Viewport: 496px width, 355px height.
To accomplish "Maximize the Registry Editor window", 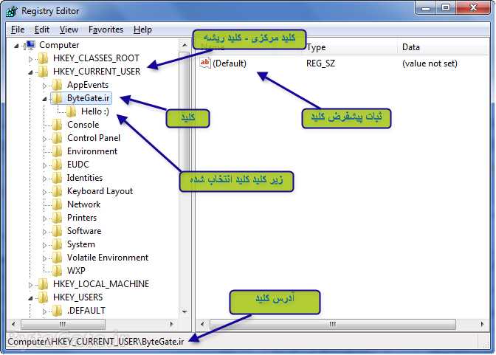I will (x=446, y=7).
